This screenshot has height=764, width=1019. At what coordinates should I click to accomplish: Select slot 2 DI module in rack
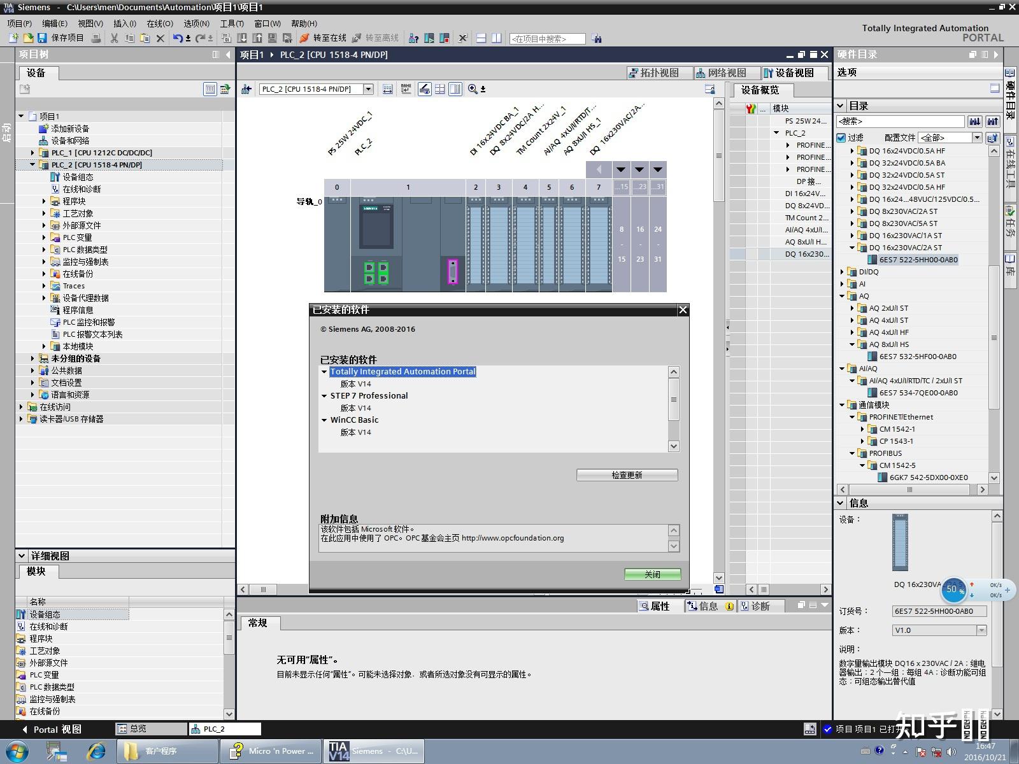(476, 244)
